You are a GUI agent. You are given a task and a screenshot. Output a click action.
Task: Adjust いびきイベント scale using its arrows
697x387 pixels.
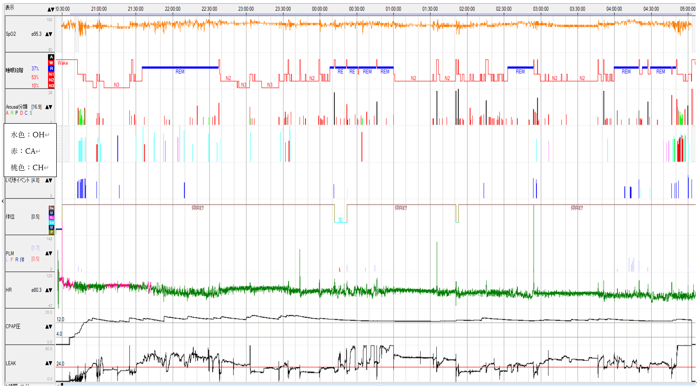click(48, 181)
